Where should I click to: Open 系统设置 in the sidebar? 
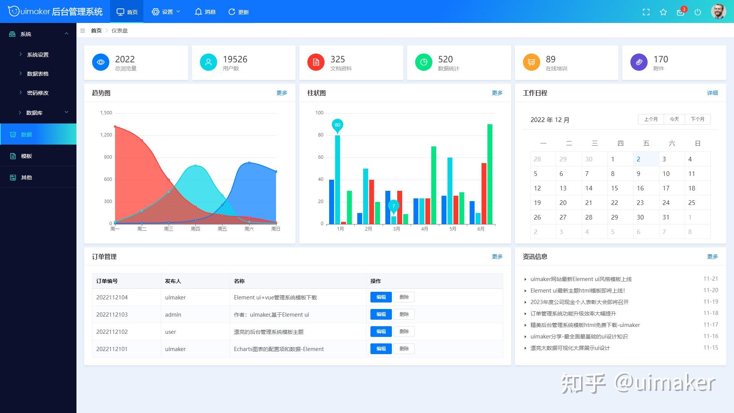pyautogui.click(x=38, y=55)
